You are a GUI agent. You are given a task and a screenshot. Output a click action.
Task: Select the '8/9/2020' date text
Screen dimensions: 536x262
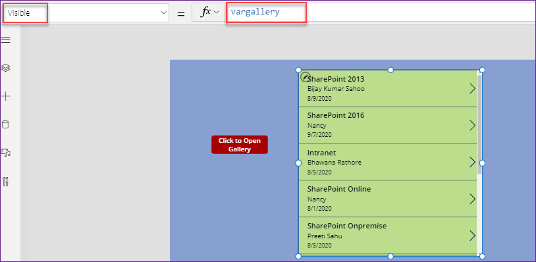coord(319,99)
